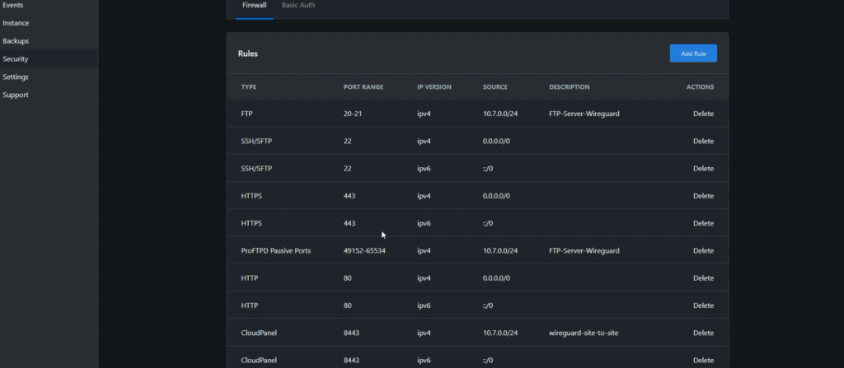Image resolution: width=844 pixels, height=368 pixels.
Task: Switch to the Basic Auth tab
Action: pyautogui.click(x=298, y=6)
